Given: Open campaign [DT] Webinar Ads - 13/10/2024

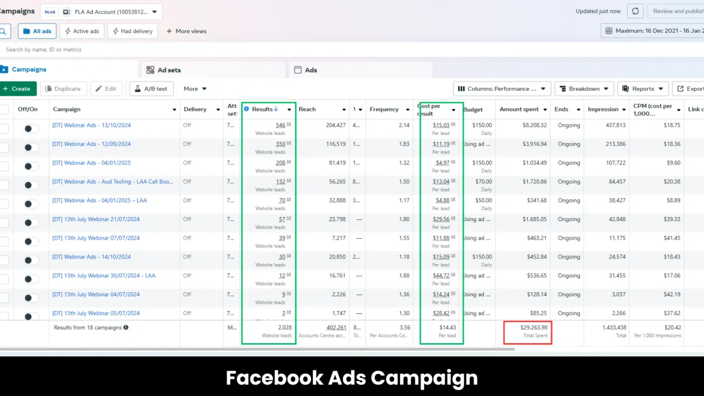Looking at the screenshot, I should pyautogui.click(x=92, y=125).
